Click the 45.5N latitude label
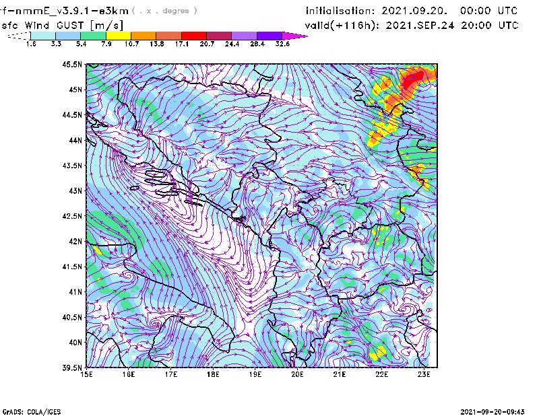 coord(72,64)
